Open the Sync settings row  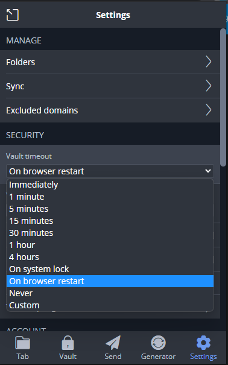(x=110, y=86)
